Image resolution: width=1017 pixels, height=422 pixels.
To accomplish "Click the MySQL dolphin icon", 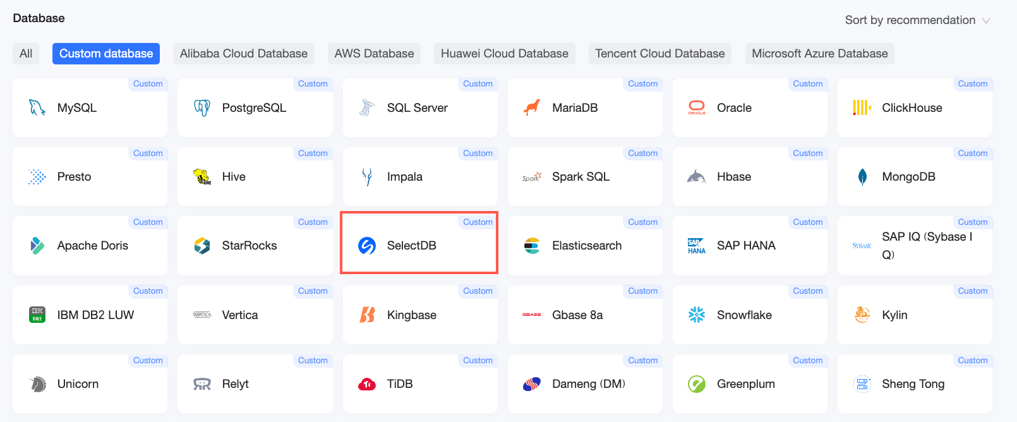I will 37,108.
